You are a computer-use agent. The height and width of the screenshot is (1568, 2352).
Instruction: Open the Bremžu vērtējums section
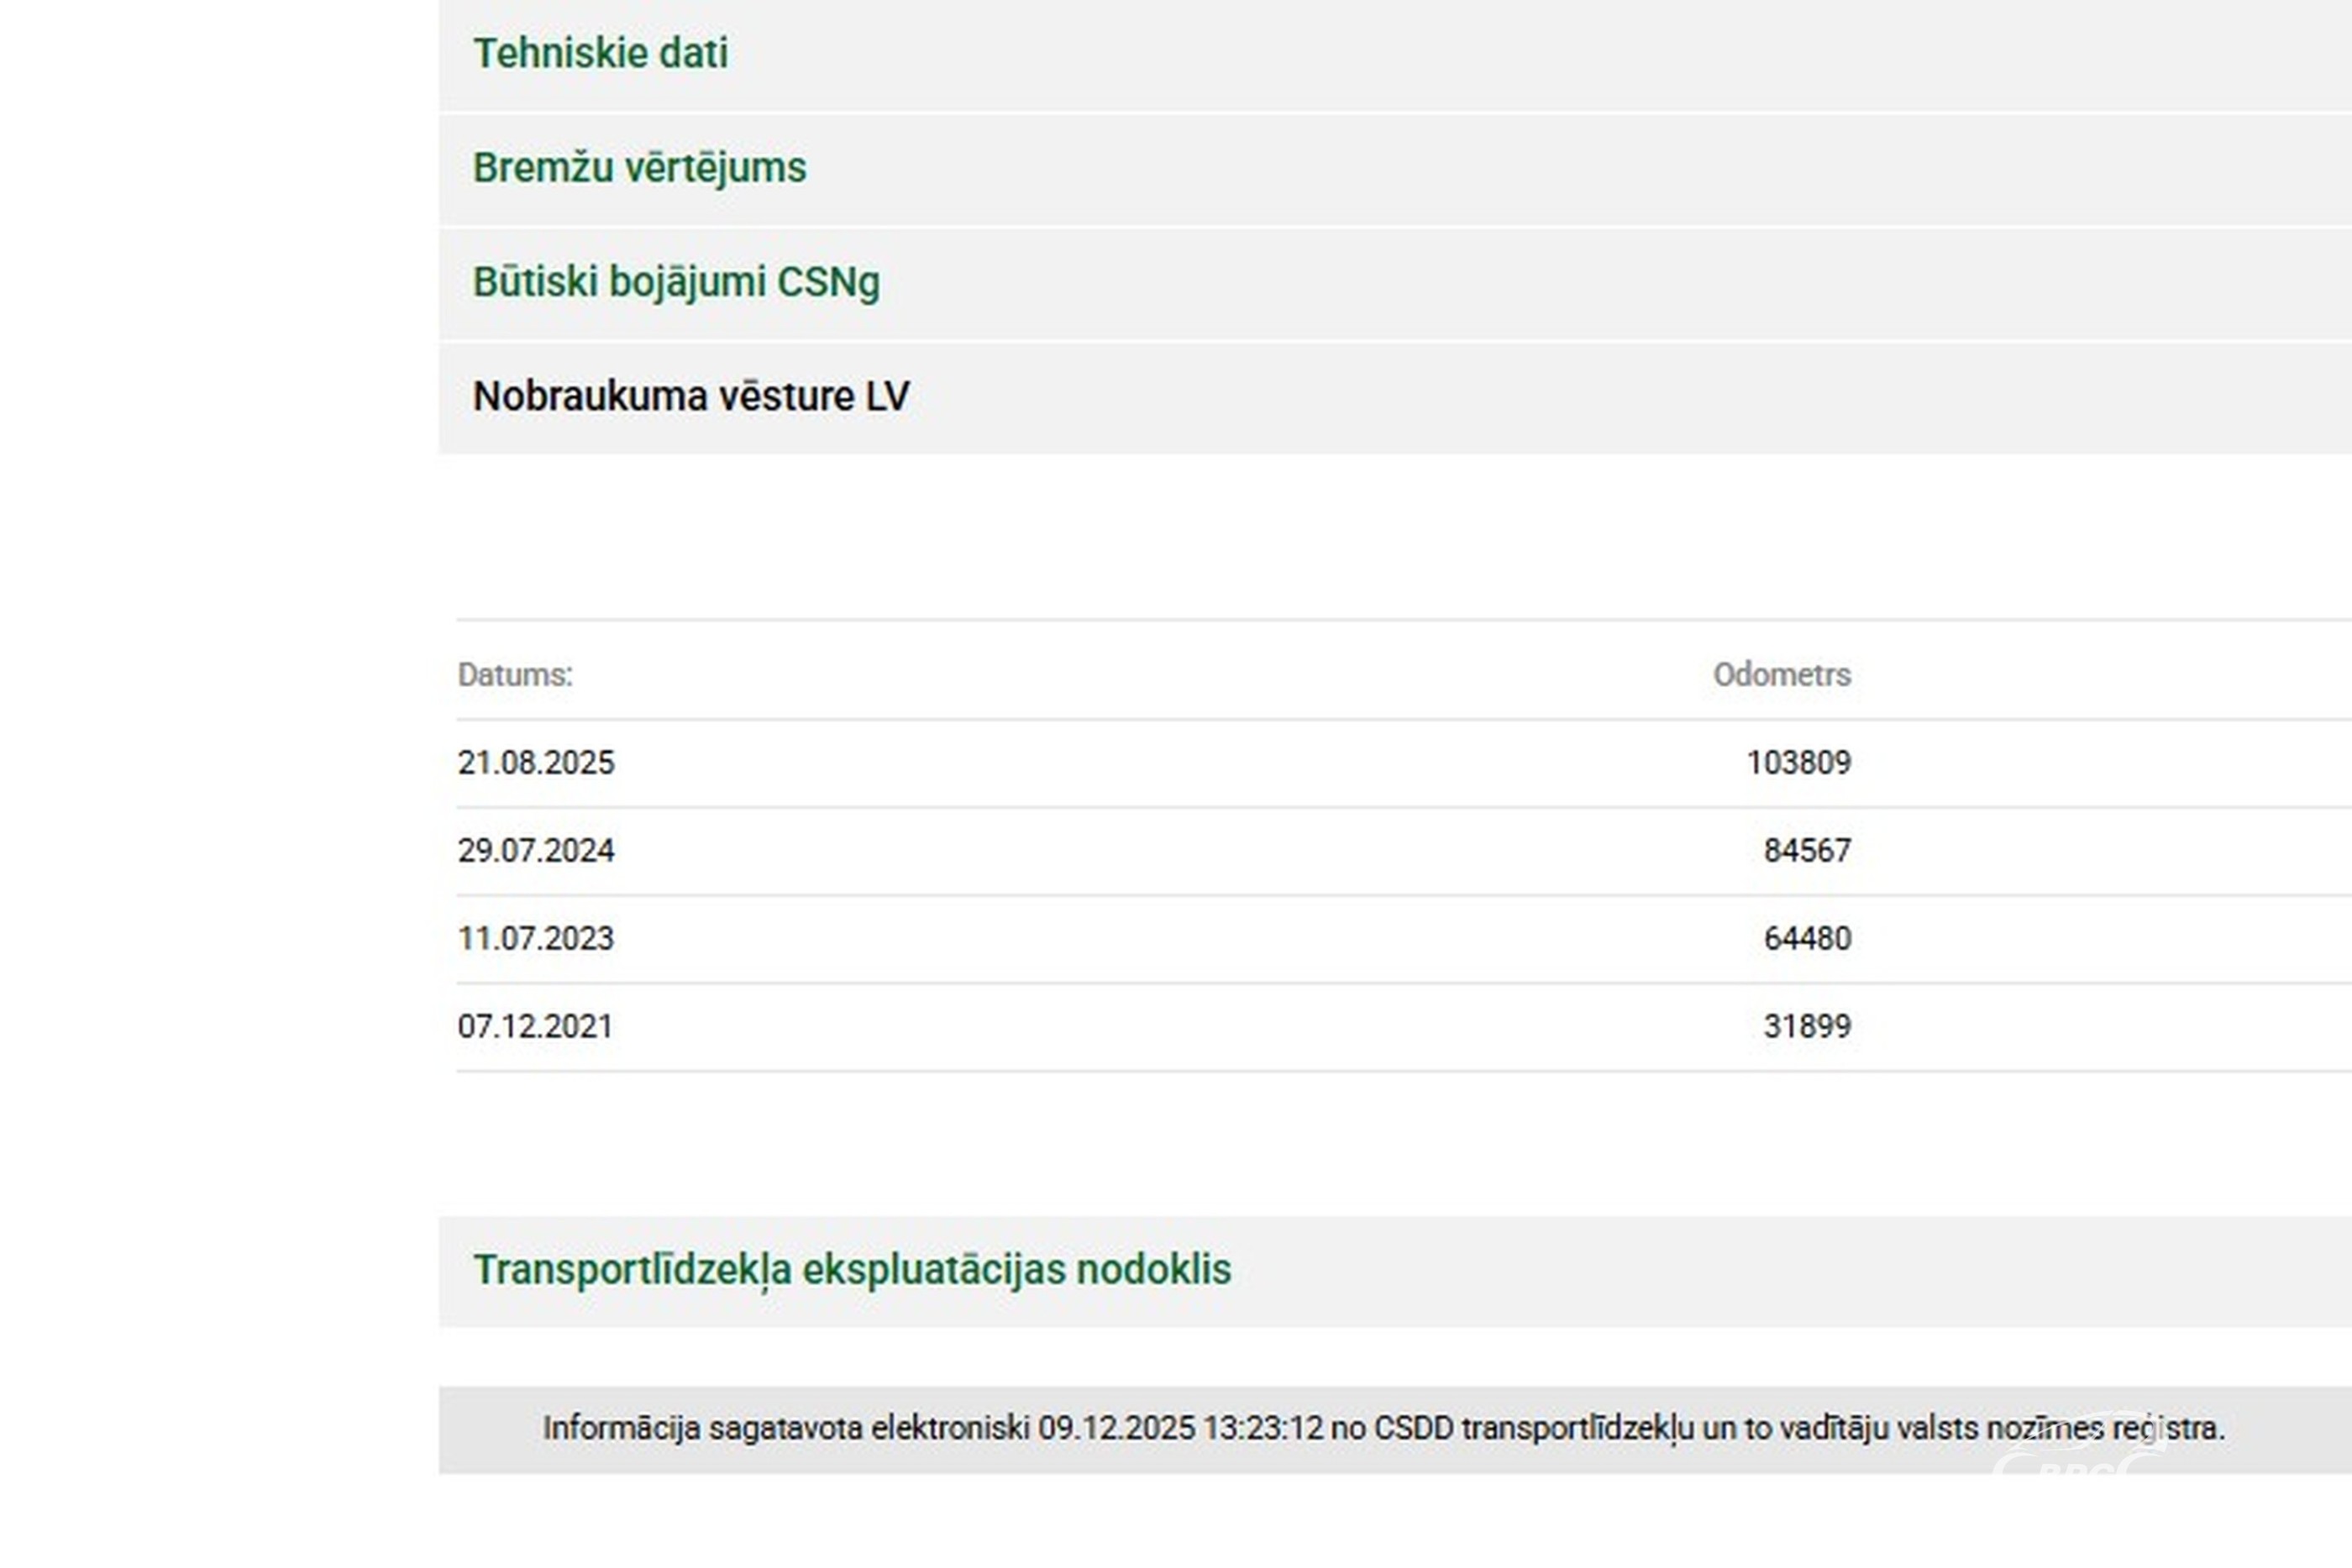639,168
